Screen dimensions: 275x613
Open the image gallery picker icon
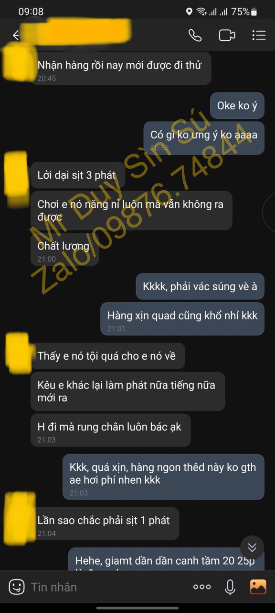258,587
